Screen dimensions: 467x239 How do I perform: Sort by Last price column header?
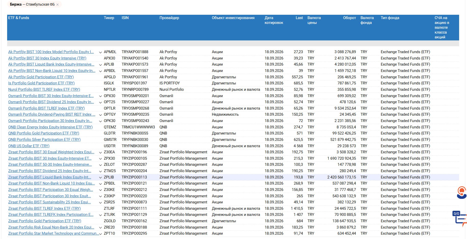click(299, 18)
